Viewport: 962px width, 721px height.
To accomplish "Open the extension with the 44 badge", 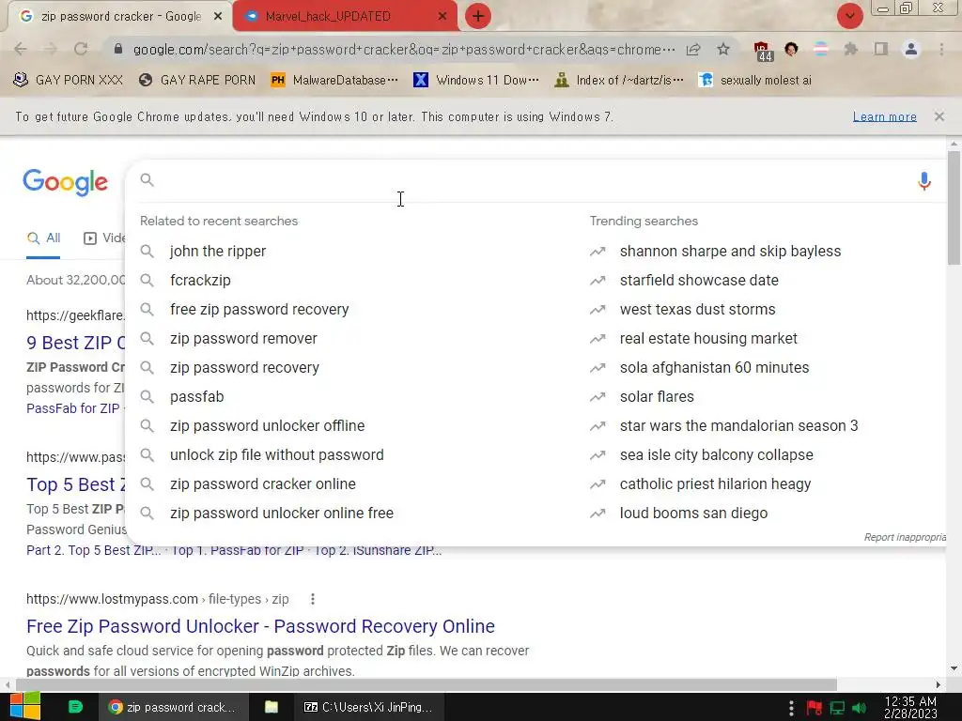I will (x=763, y=51).
